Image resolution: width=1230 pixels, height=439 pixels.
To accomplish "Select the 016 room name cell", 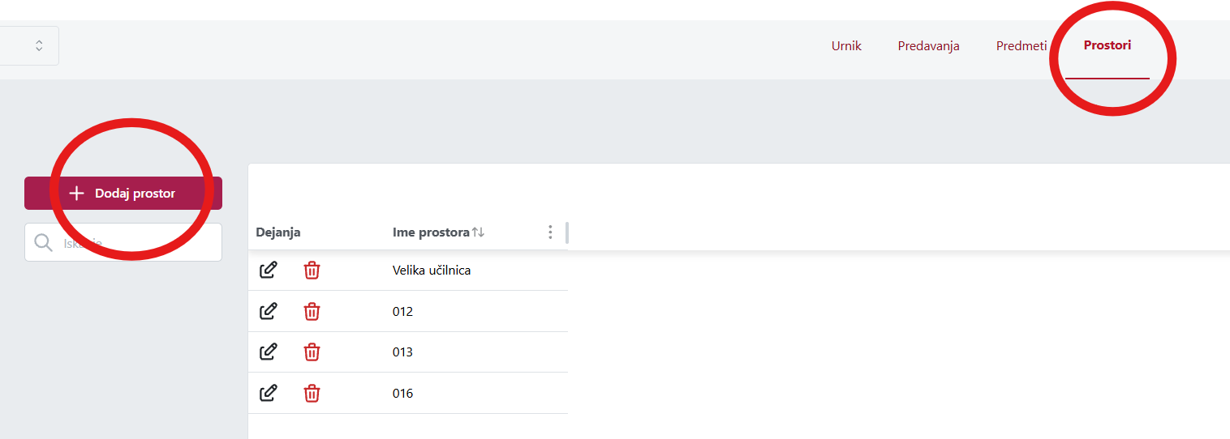I will click(402, 394).
